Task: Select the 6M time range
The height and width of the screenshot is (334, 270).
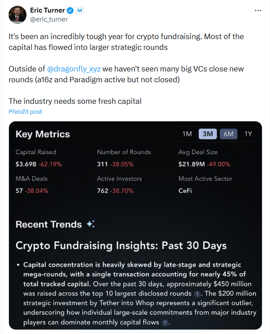Action: [x=228, y=134]
